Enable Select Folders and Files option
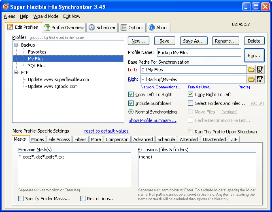This screenshot has height=212, width=272. coord(191,103)
